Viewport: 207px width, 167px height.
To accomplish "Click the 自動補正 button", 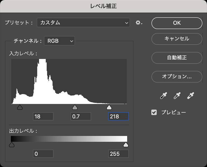I will 177,58.
